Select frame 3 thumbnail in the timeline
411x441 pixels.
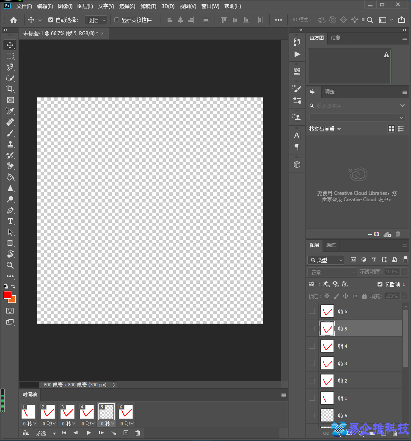click(x=67, y=411)
